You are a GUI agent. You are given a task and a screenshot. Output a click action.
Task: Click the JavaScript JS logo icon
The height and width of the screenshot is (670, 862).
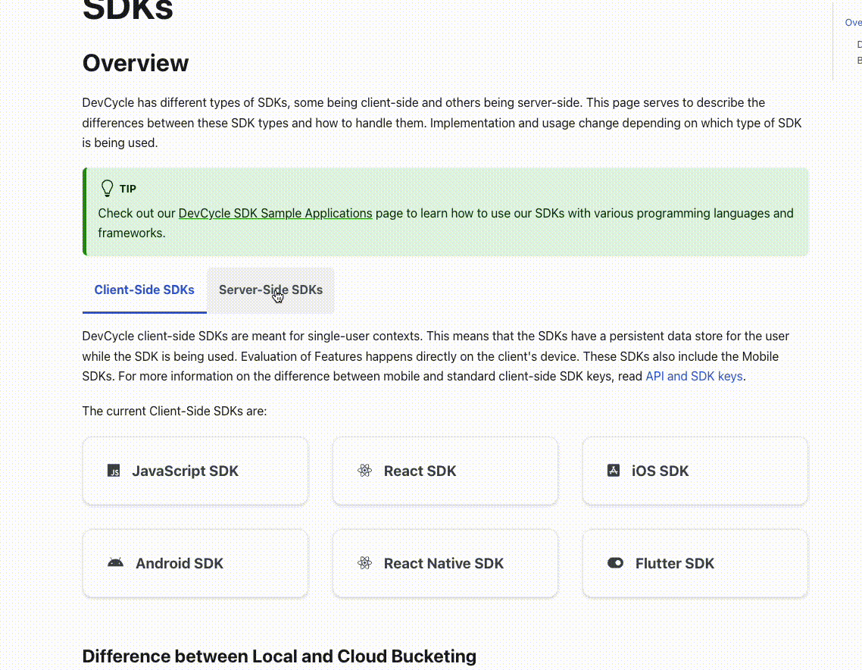(114, 471)
